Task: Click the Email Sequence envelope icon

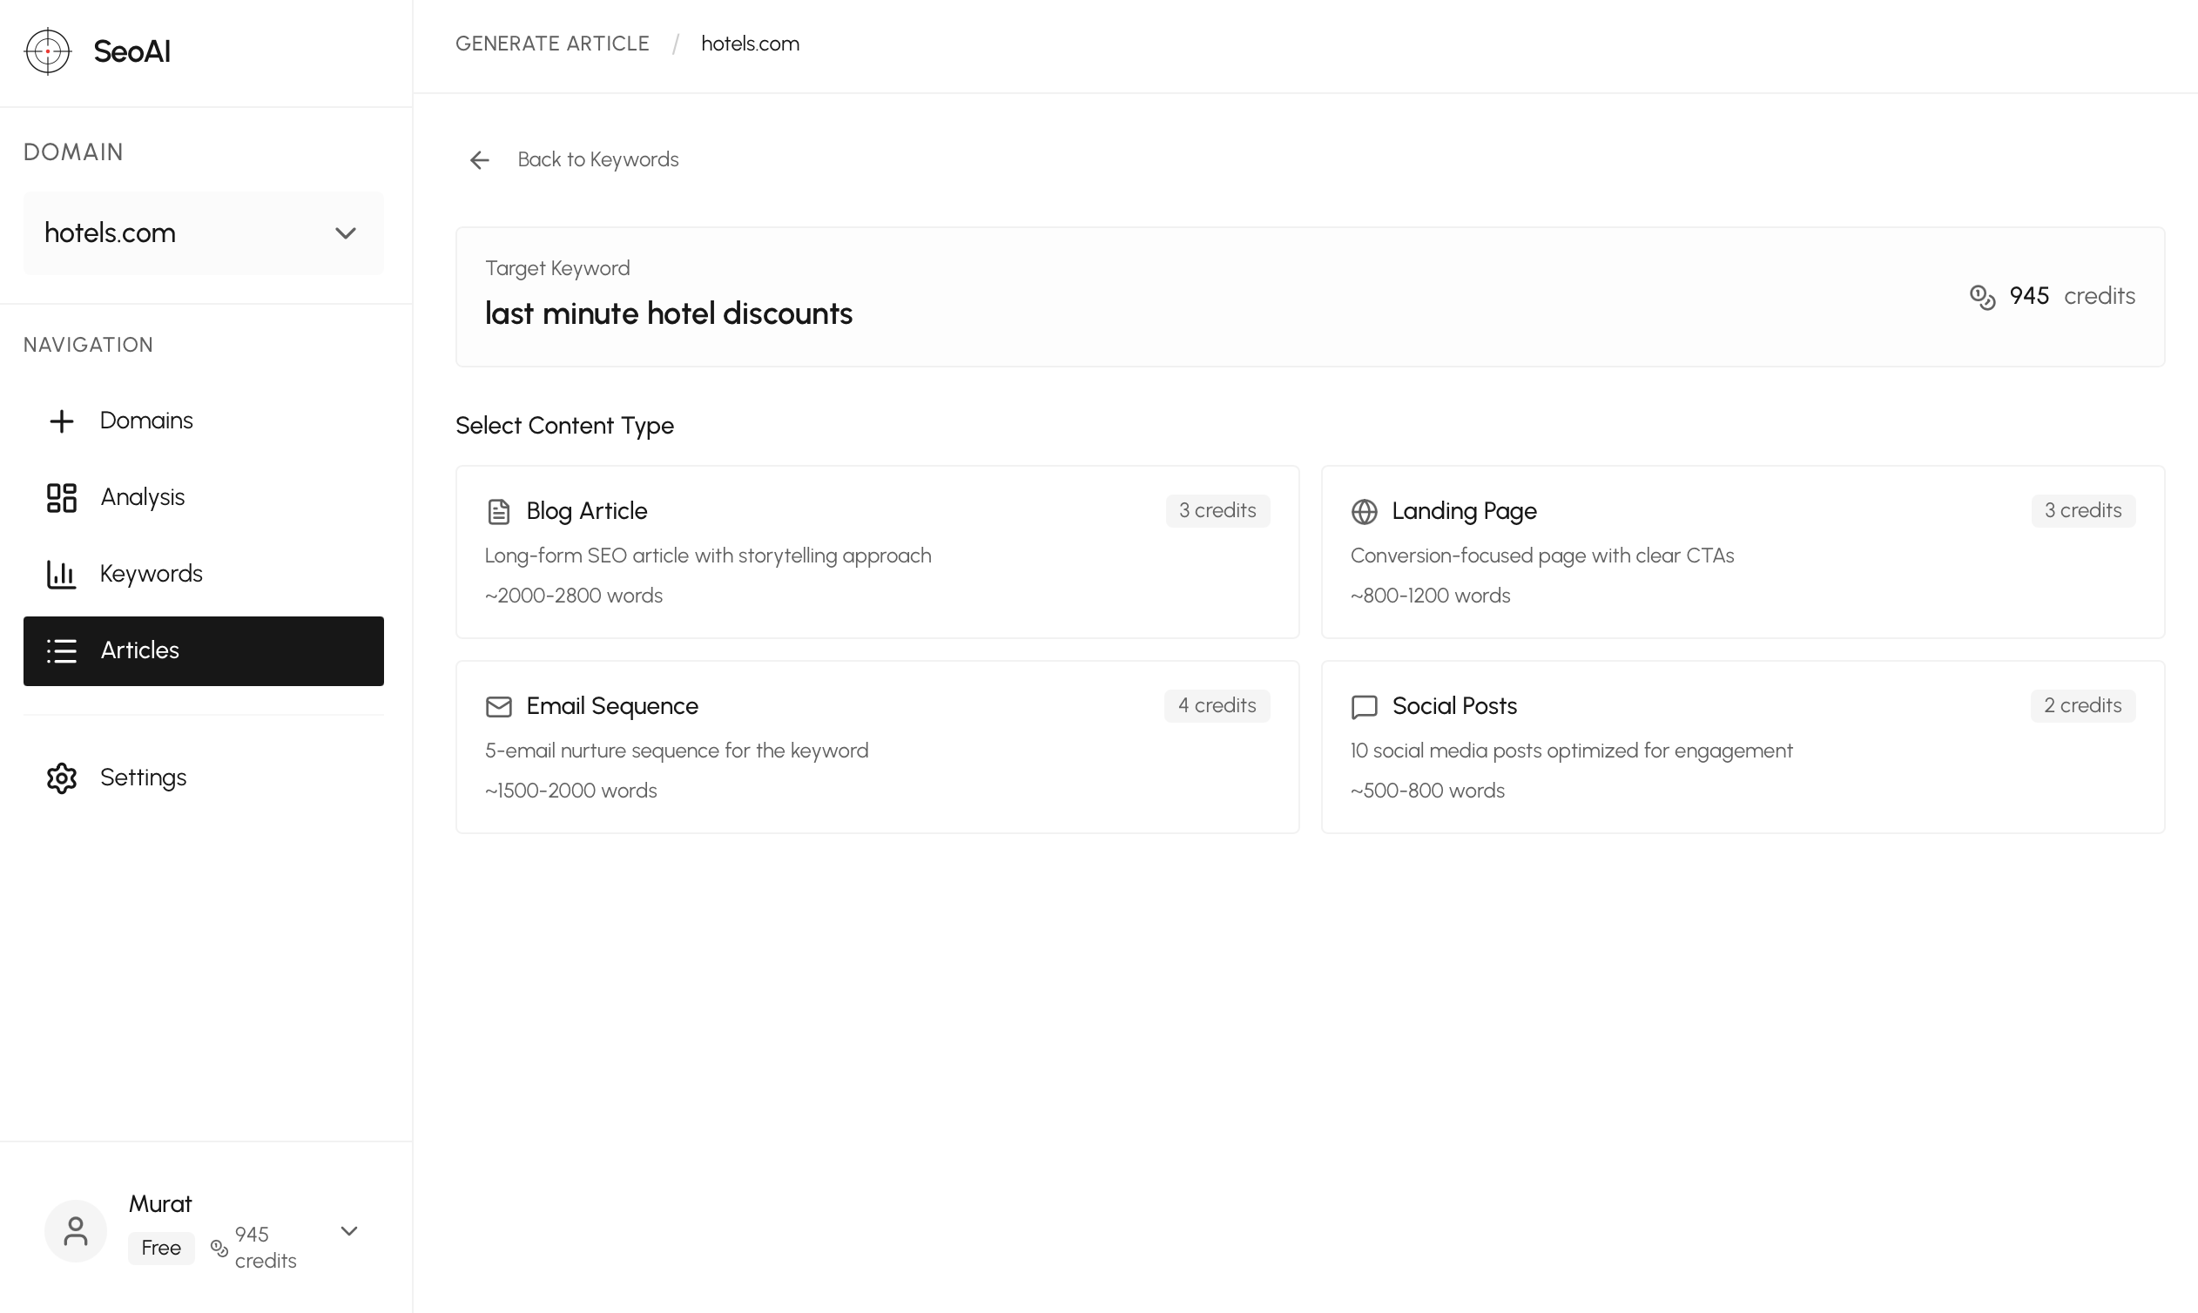Action: tap(499, 706)
